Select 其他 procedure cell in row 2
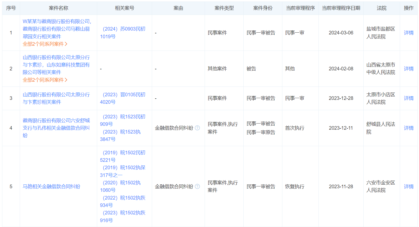Viewport: 419px width, 227px height. [x=301, y=69]
